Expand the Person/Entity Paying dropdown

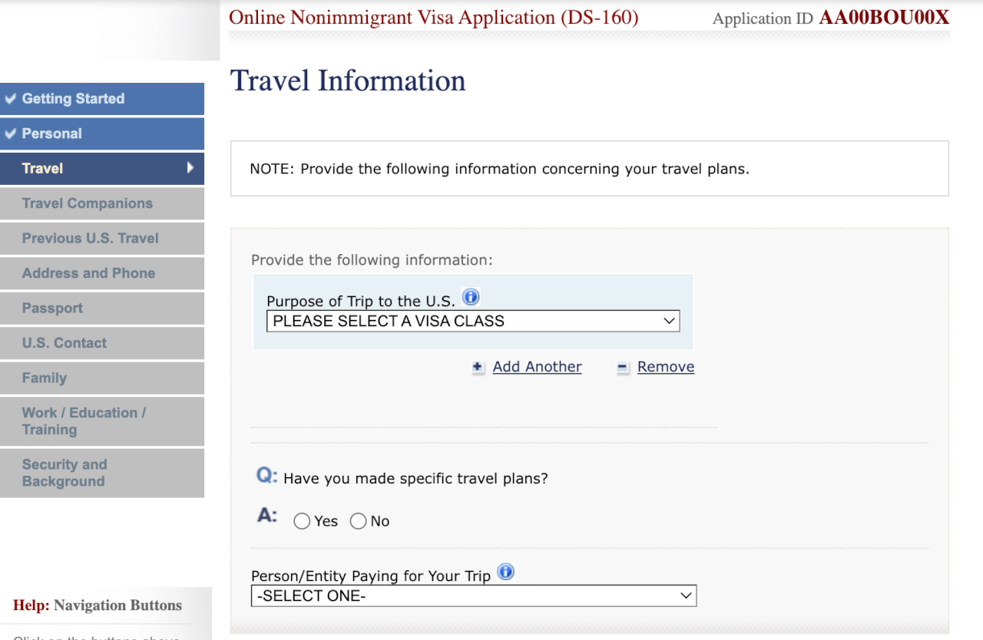tap(473, 595)
